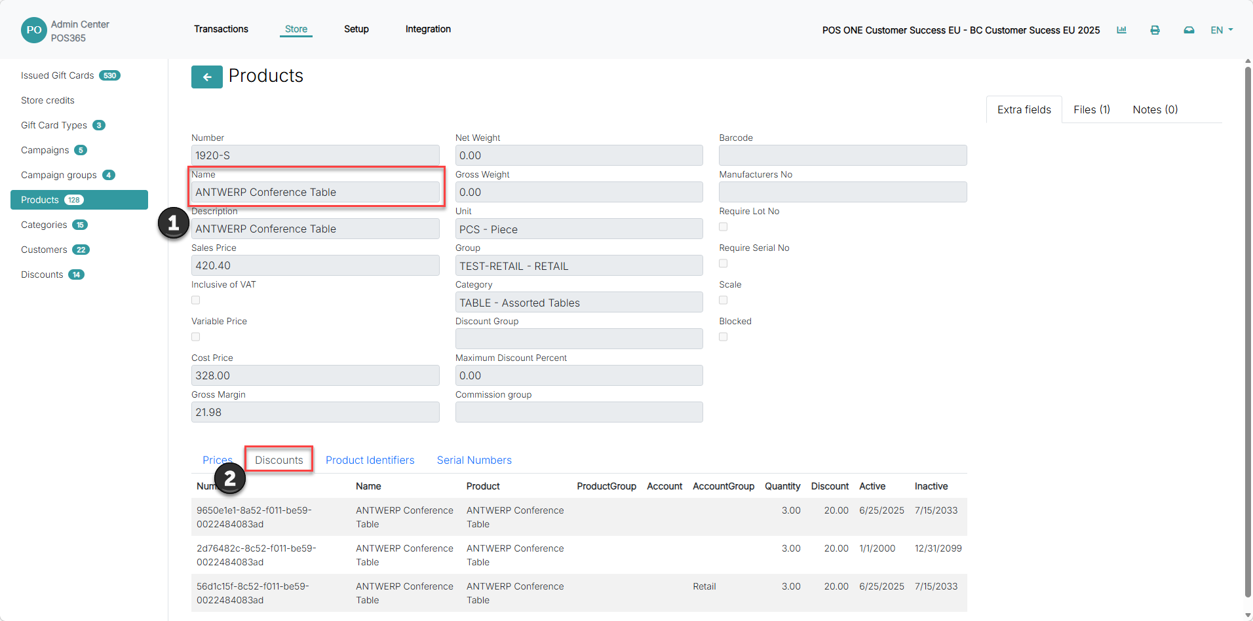Open the Group TEST-RETAIL field
Image resolution: width=1253 pixels, height=621 pixels.
579,265
